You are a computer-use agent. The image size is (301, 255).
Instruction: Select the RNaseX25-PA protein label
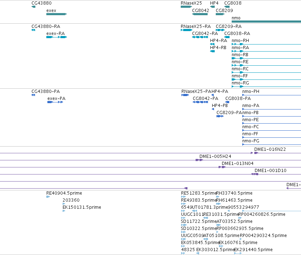(x=196, y=91)
